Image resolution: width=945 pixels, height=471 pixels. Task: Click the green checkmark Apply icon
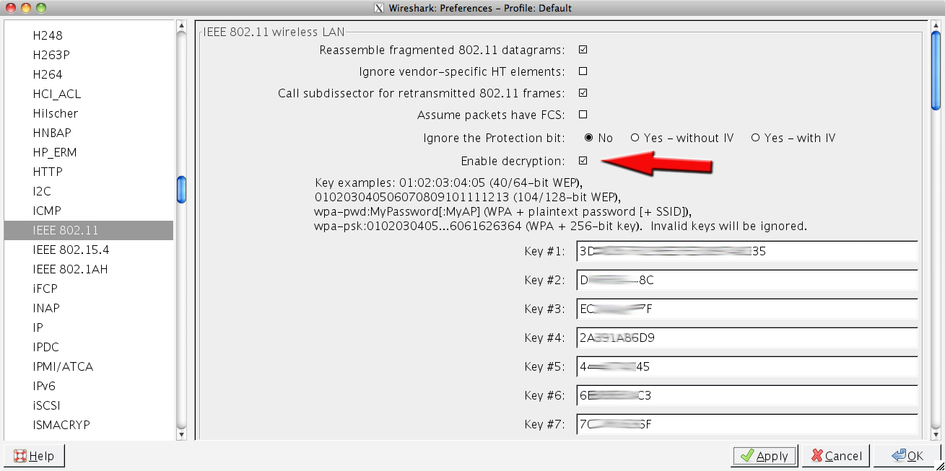tap(747, 456)
